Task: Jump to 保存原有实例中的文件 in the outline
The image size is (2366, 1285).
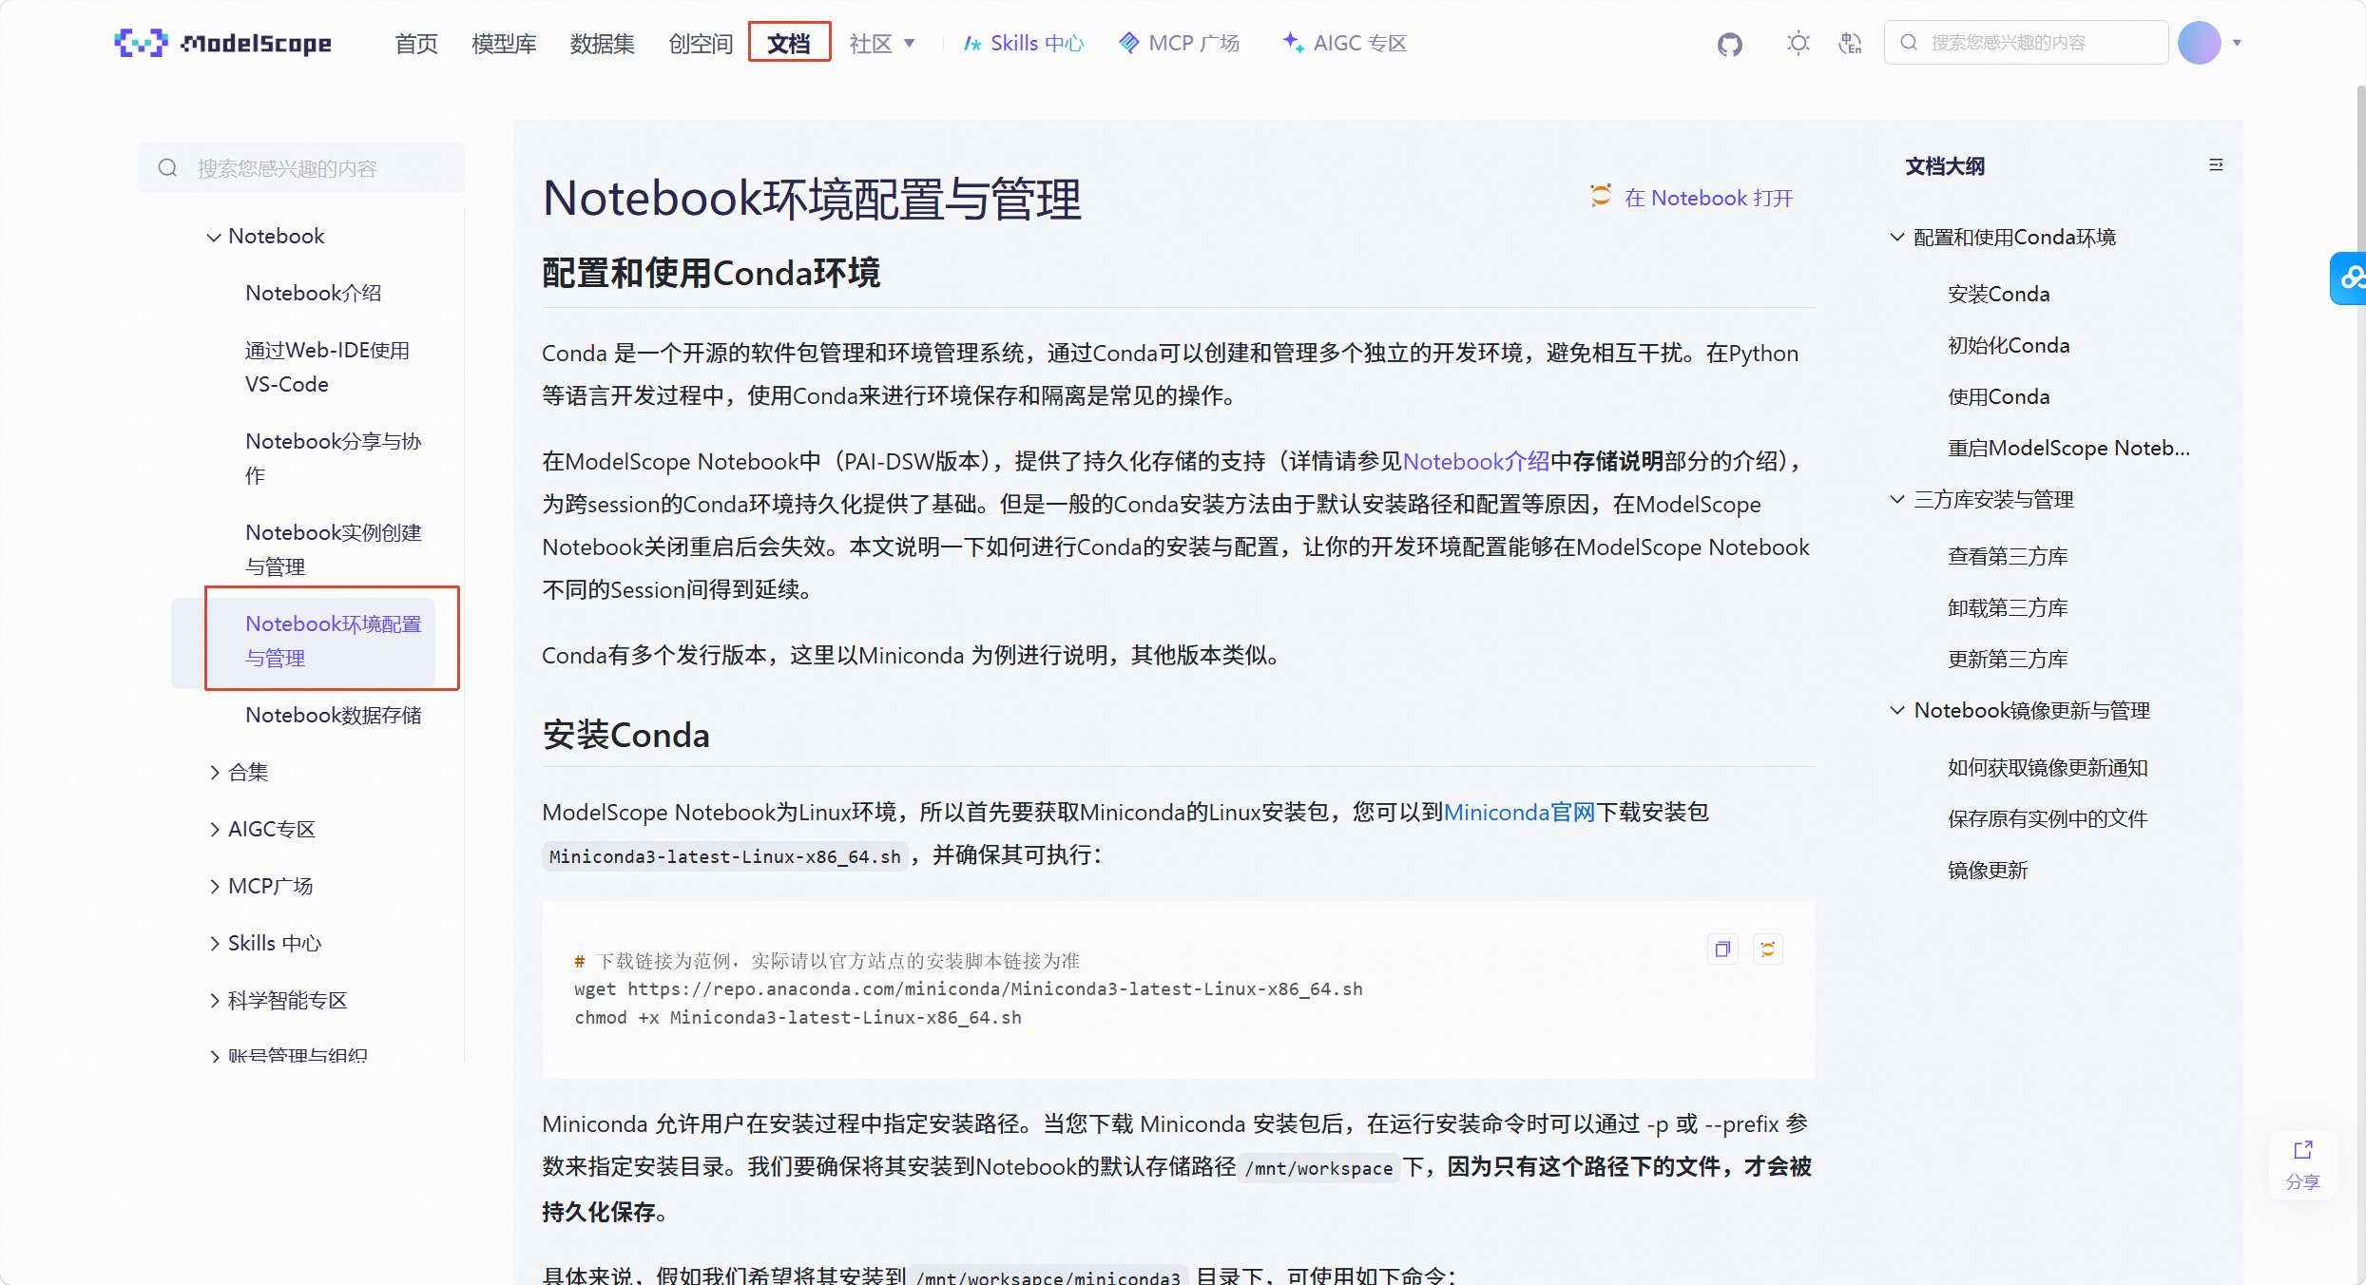Action: [x=2048, y=818]
